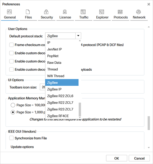Click the Toolbars icon size field
Viewport: 153px width, 164px height.
tap(43, 87)
